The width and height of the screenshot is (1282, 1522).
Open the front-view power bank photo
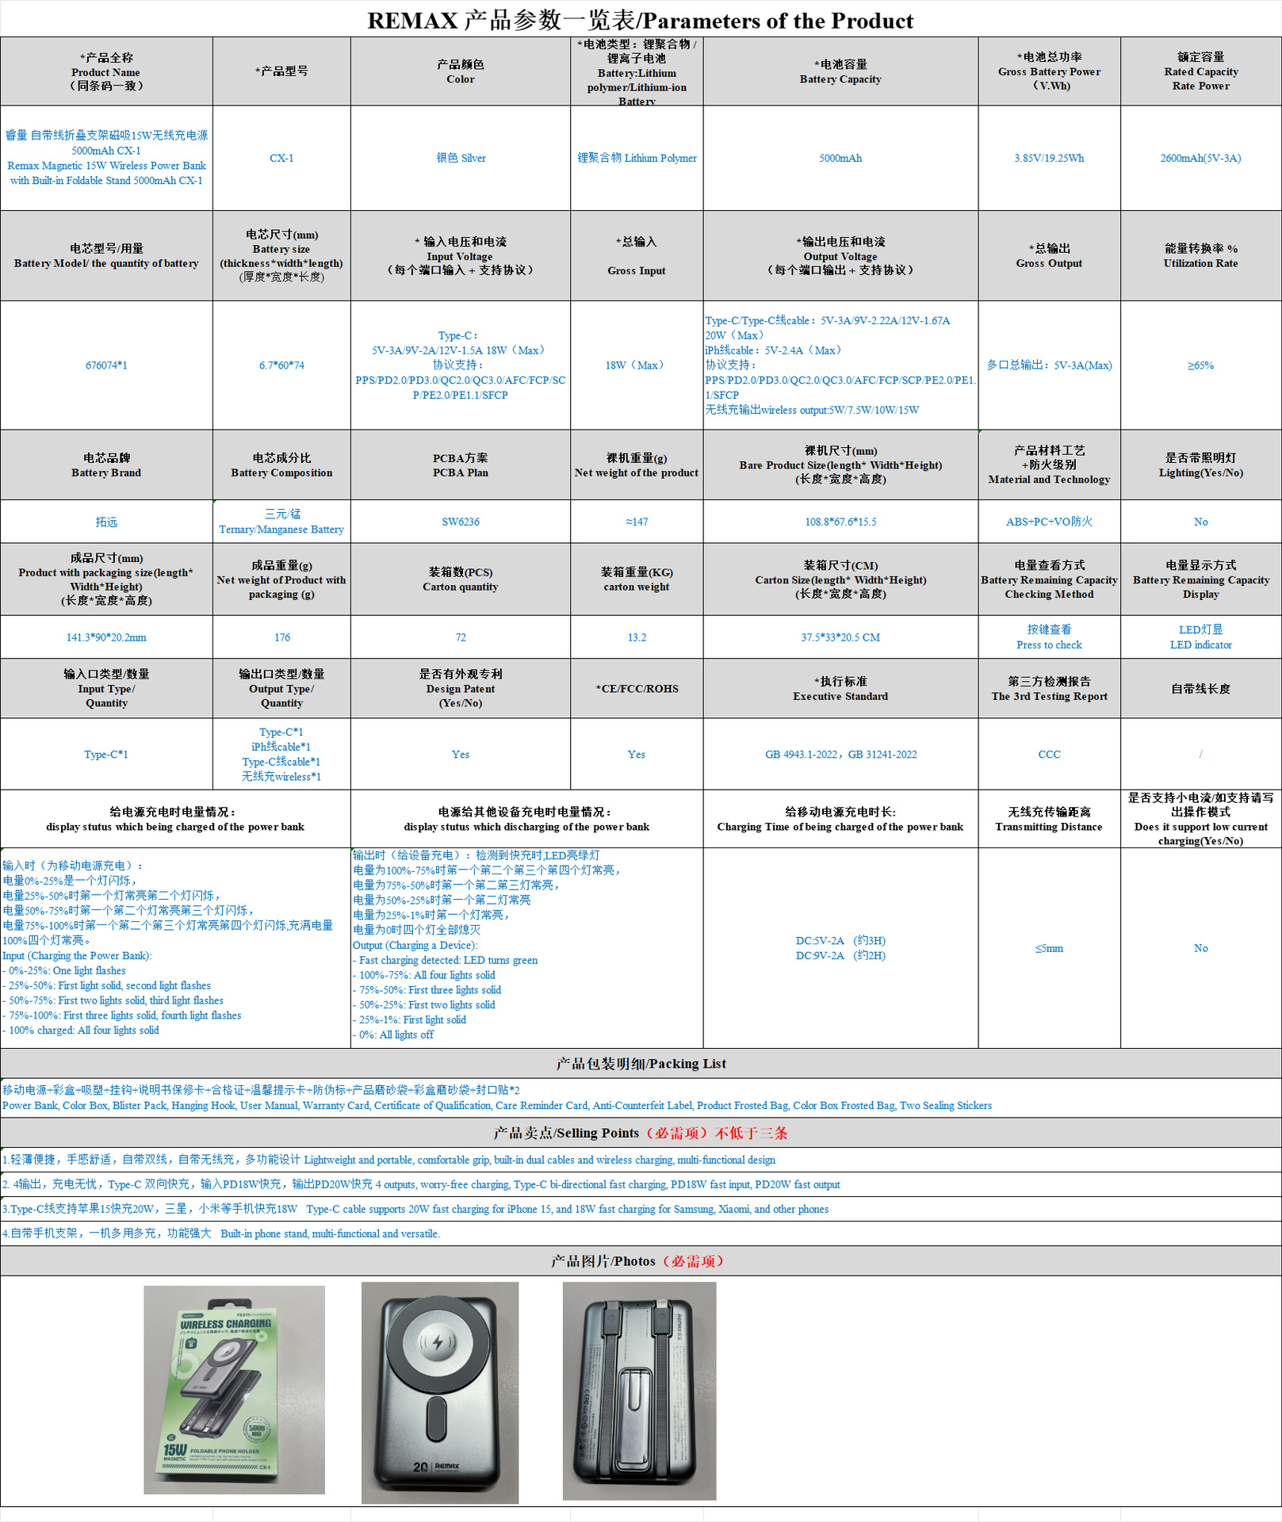click(x=440, y=1393)
